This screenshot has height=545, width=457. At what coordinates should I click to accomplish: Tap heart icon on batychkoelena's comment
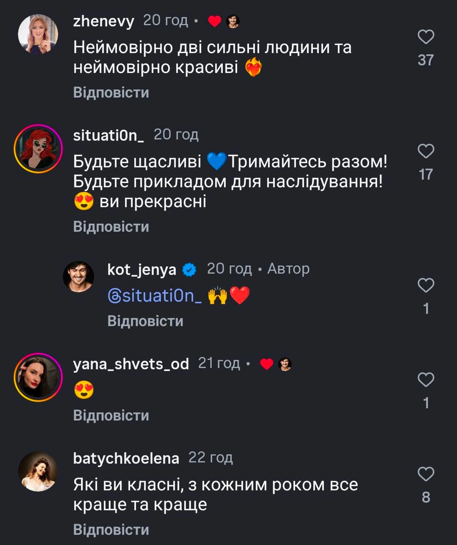[426, 474]
